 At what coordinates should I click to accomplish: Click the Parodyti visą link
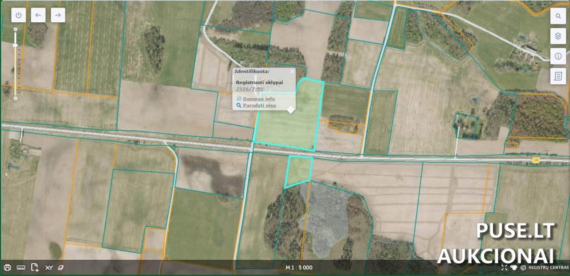[x=259, y=105]
